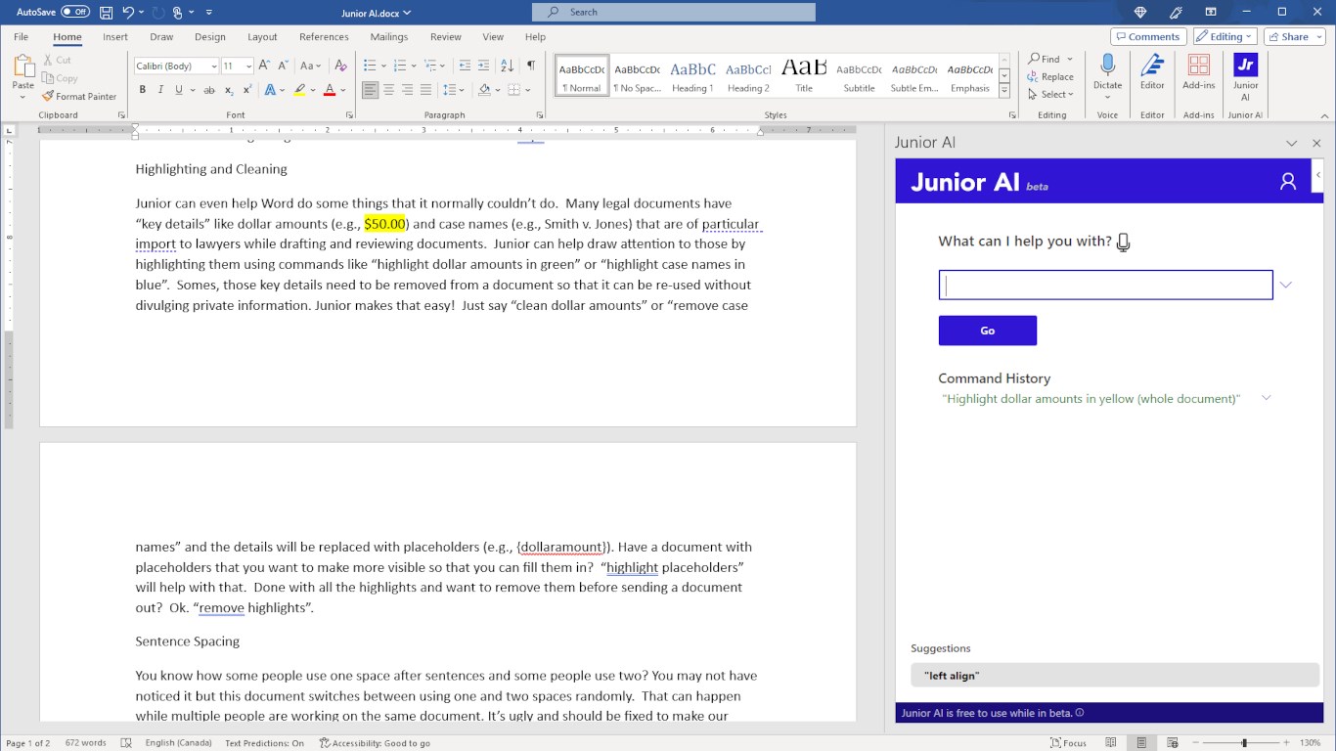Toggle justify alignment
Screen dimensions: 1336x751
(x=425, y=90)
